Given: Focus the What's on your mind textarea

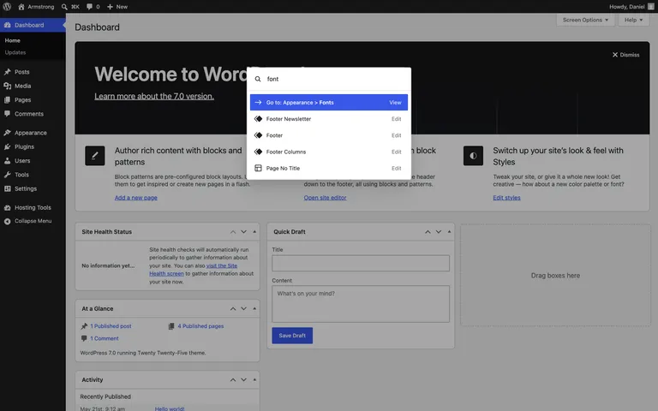Looking at the screenshot, I should (x=361, y=304).
